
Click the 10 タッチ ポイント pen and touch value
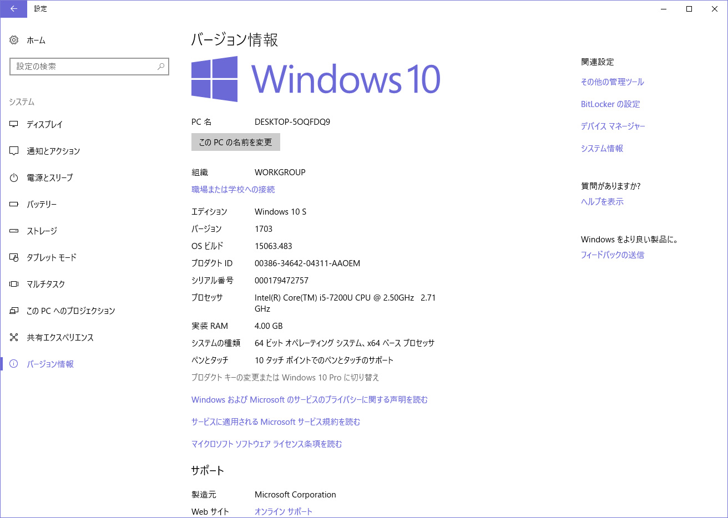[324, 360]
